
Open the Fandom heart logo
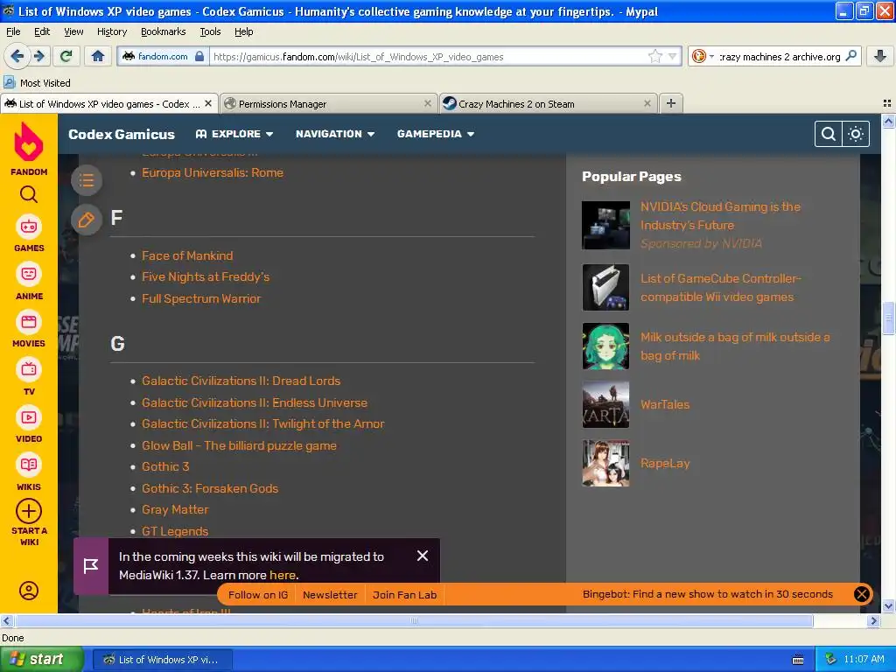pyautogui.click(x=29, y=142)
